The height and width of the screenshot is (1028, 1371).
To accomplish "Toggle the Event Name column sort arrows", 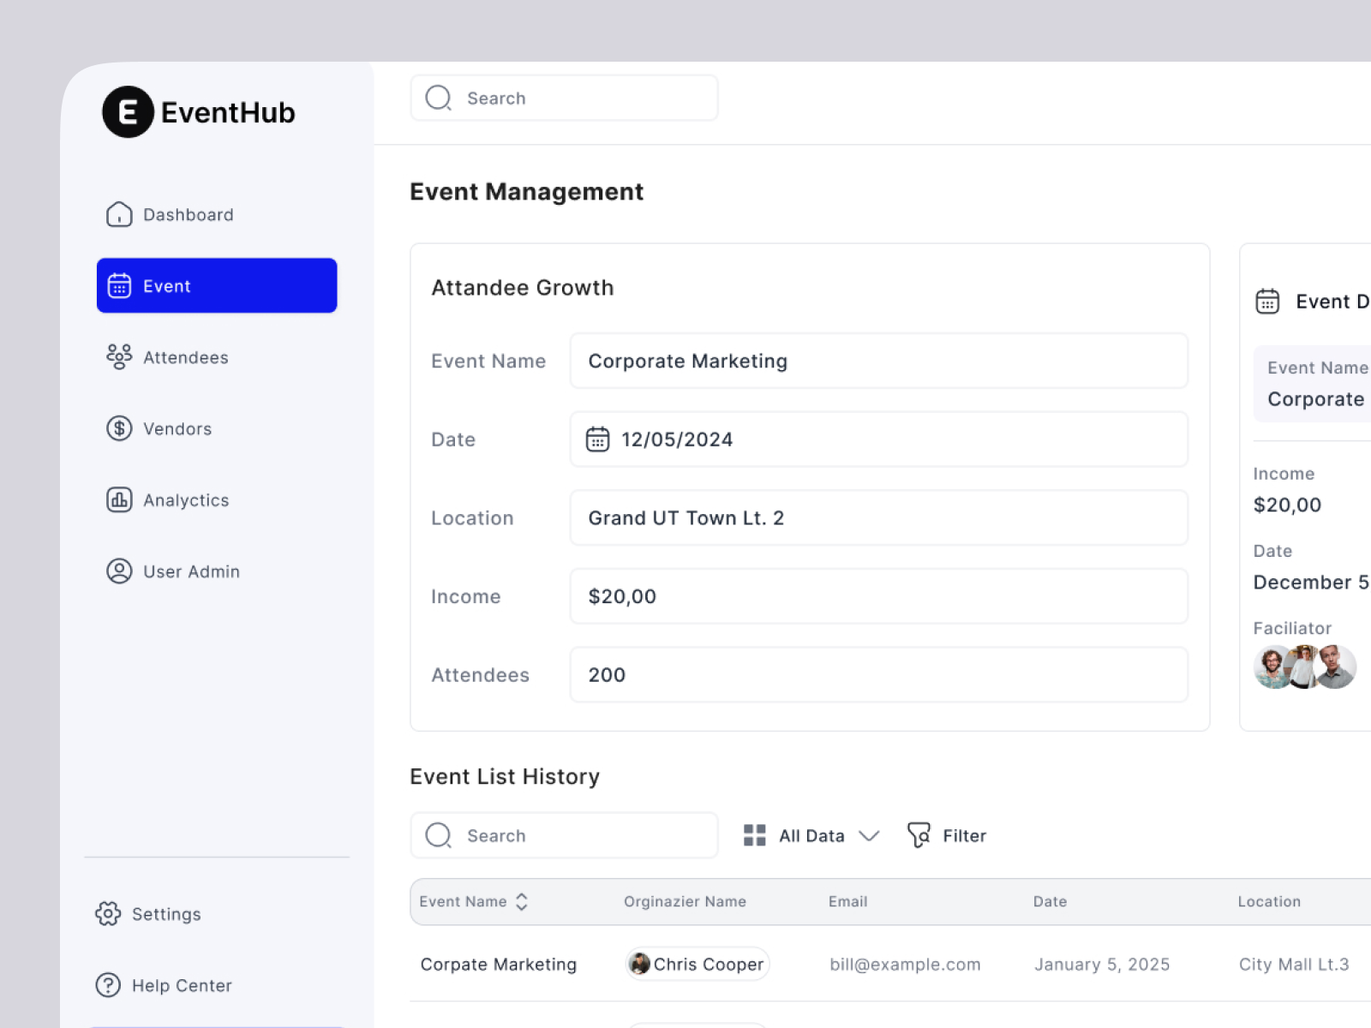I will click(x=519, y=901).
